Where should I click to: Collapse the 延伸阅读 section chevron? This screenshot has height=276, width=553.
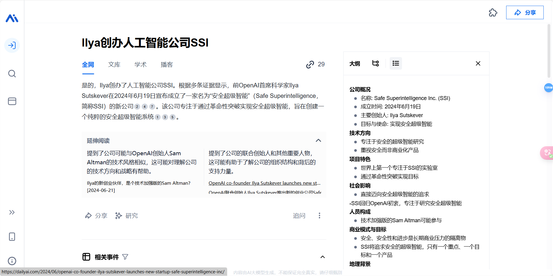[318, 140]
